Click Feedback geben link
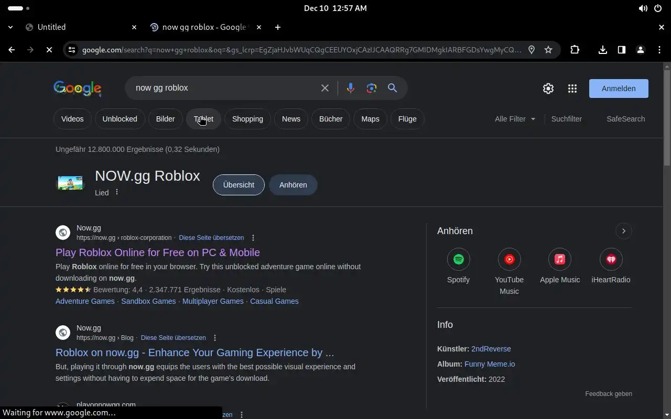This screenshot has width=671, height=419. coord(609,394)
